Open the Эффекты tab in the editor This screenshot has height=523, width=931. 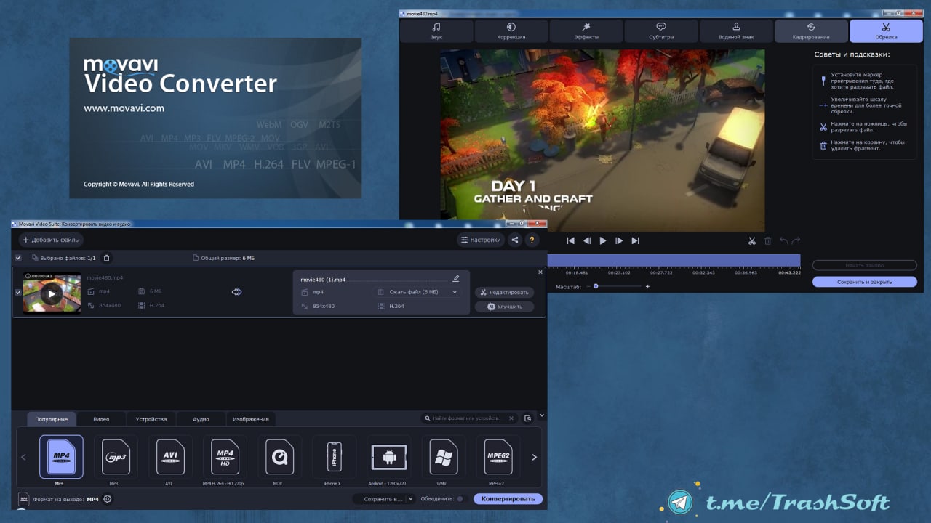(586, 31)
